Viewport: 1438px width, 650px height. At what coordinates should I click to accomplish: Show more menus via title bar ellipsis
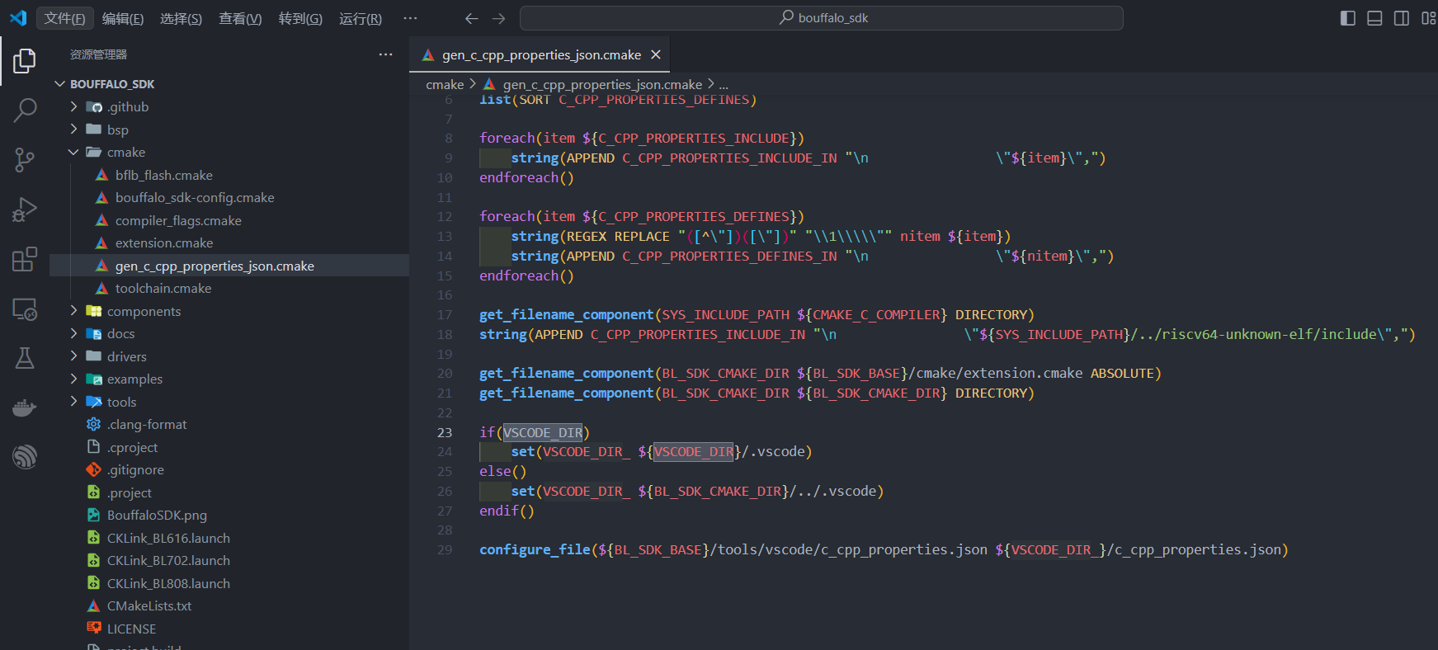(410, 18)
